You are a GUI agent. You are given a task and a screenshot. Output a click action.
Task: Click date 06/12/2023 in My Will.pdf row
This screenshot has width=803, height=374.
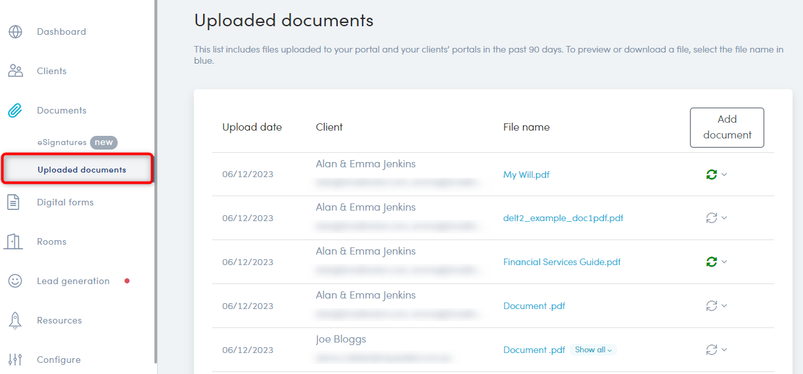(x=248, y=175)
